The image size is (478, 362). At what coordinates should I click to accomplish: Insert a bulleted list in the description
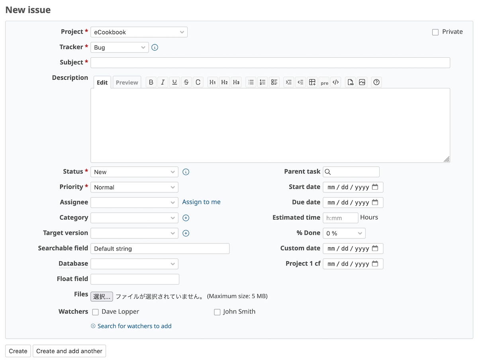[x=251, y=82]
